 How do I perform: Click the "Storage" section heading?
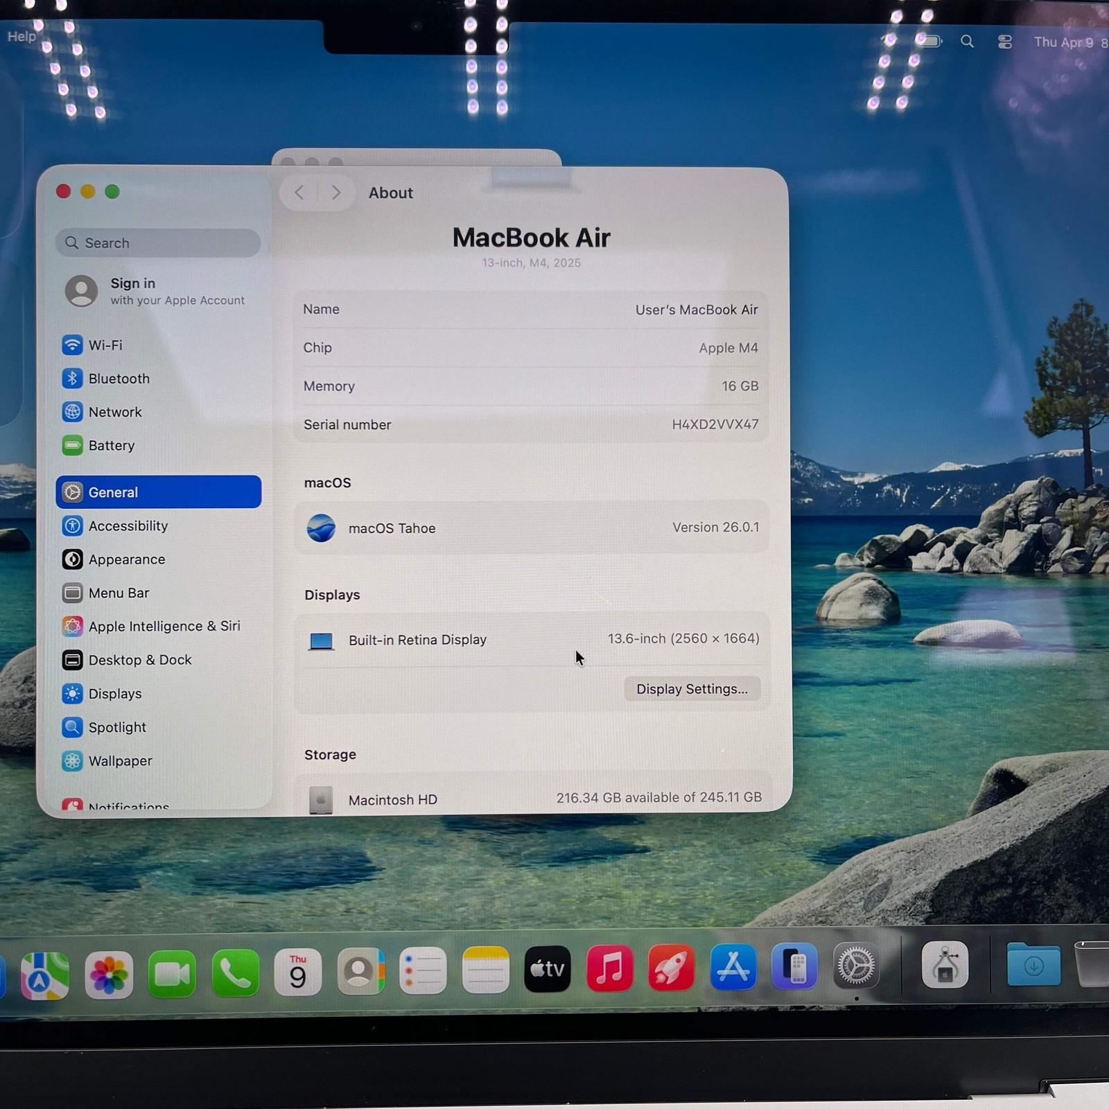[x=330, y=755]
